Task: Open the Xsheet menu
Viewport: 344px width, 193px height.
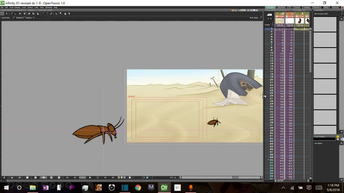Action: (30, 8)
